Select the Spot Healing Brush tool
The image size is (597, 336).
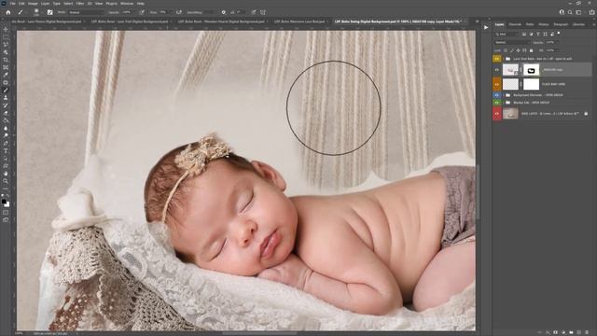(6, 83)
